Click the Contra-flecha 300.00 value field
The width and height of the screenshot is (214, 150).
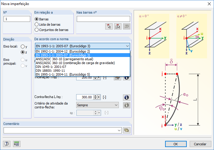[x=85, y=97]
